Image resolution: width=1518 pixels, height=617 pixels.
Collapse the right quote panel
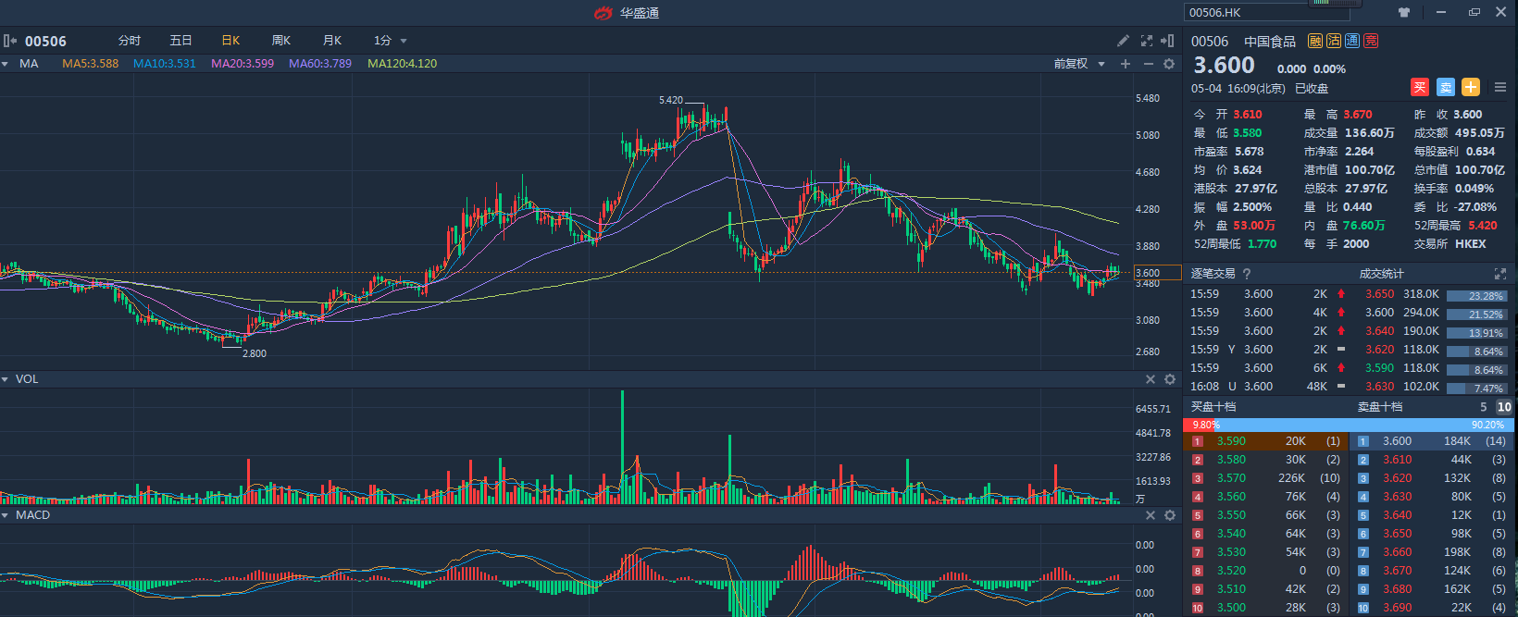[x=1168, y=41]
